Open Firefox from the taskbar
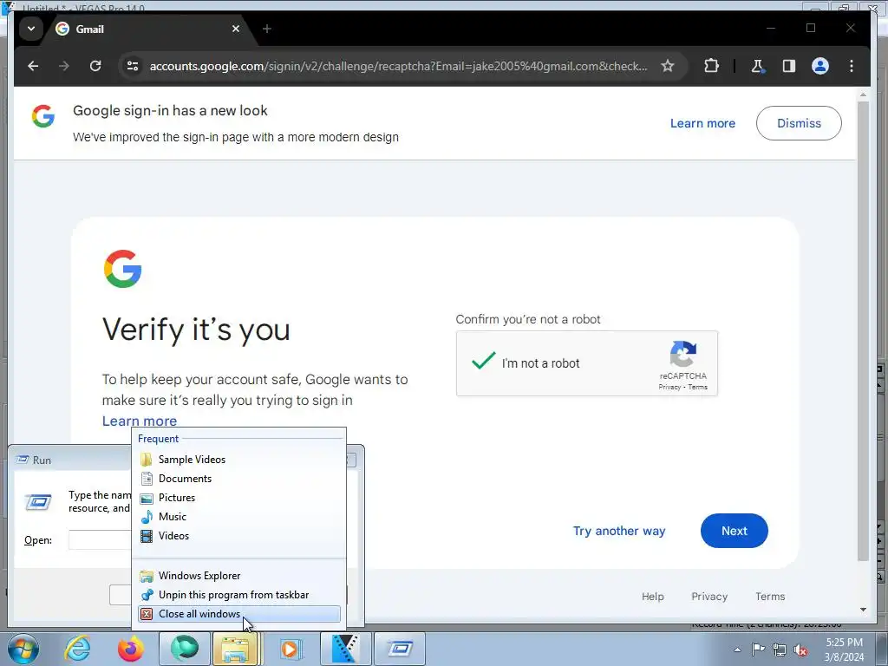 pyautogui.click(x=130, y=649)
